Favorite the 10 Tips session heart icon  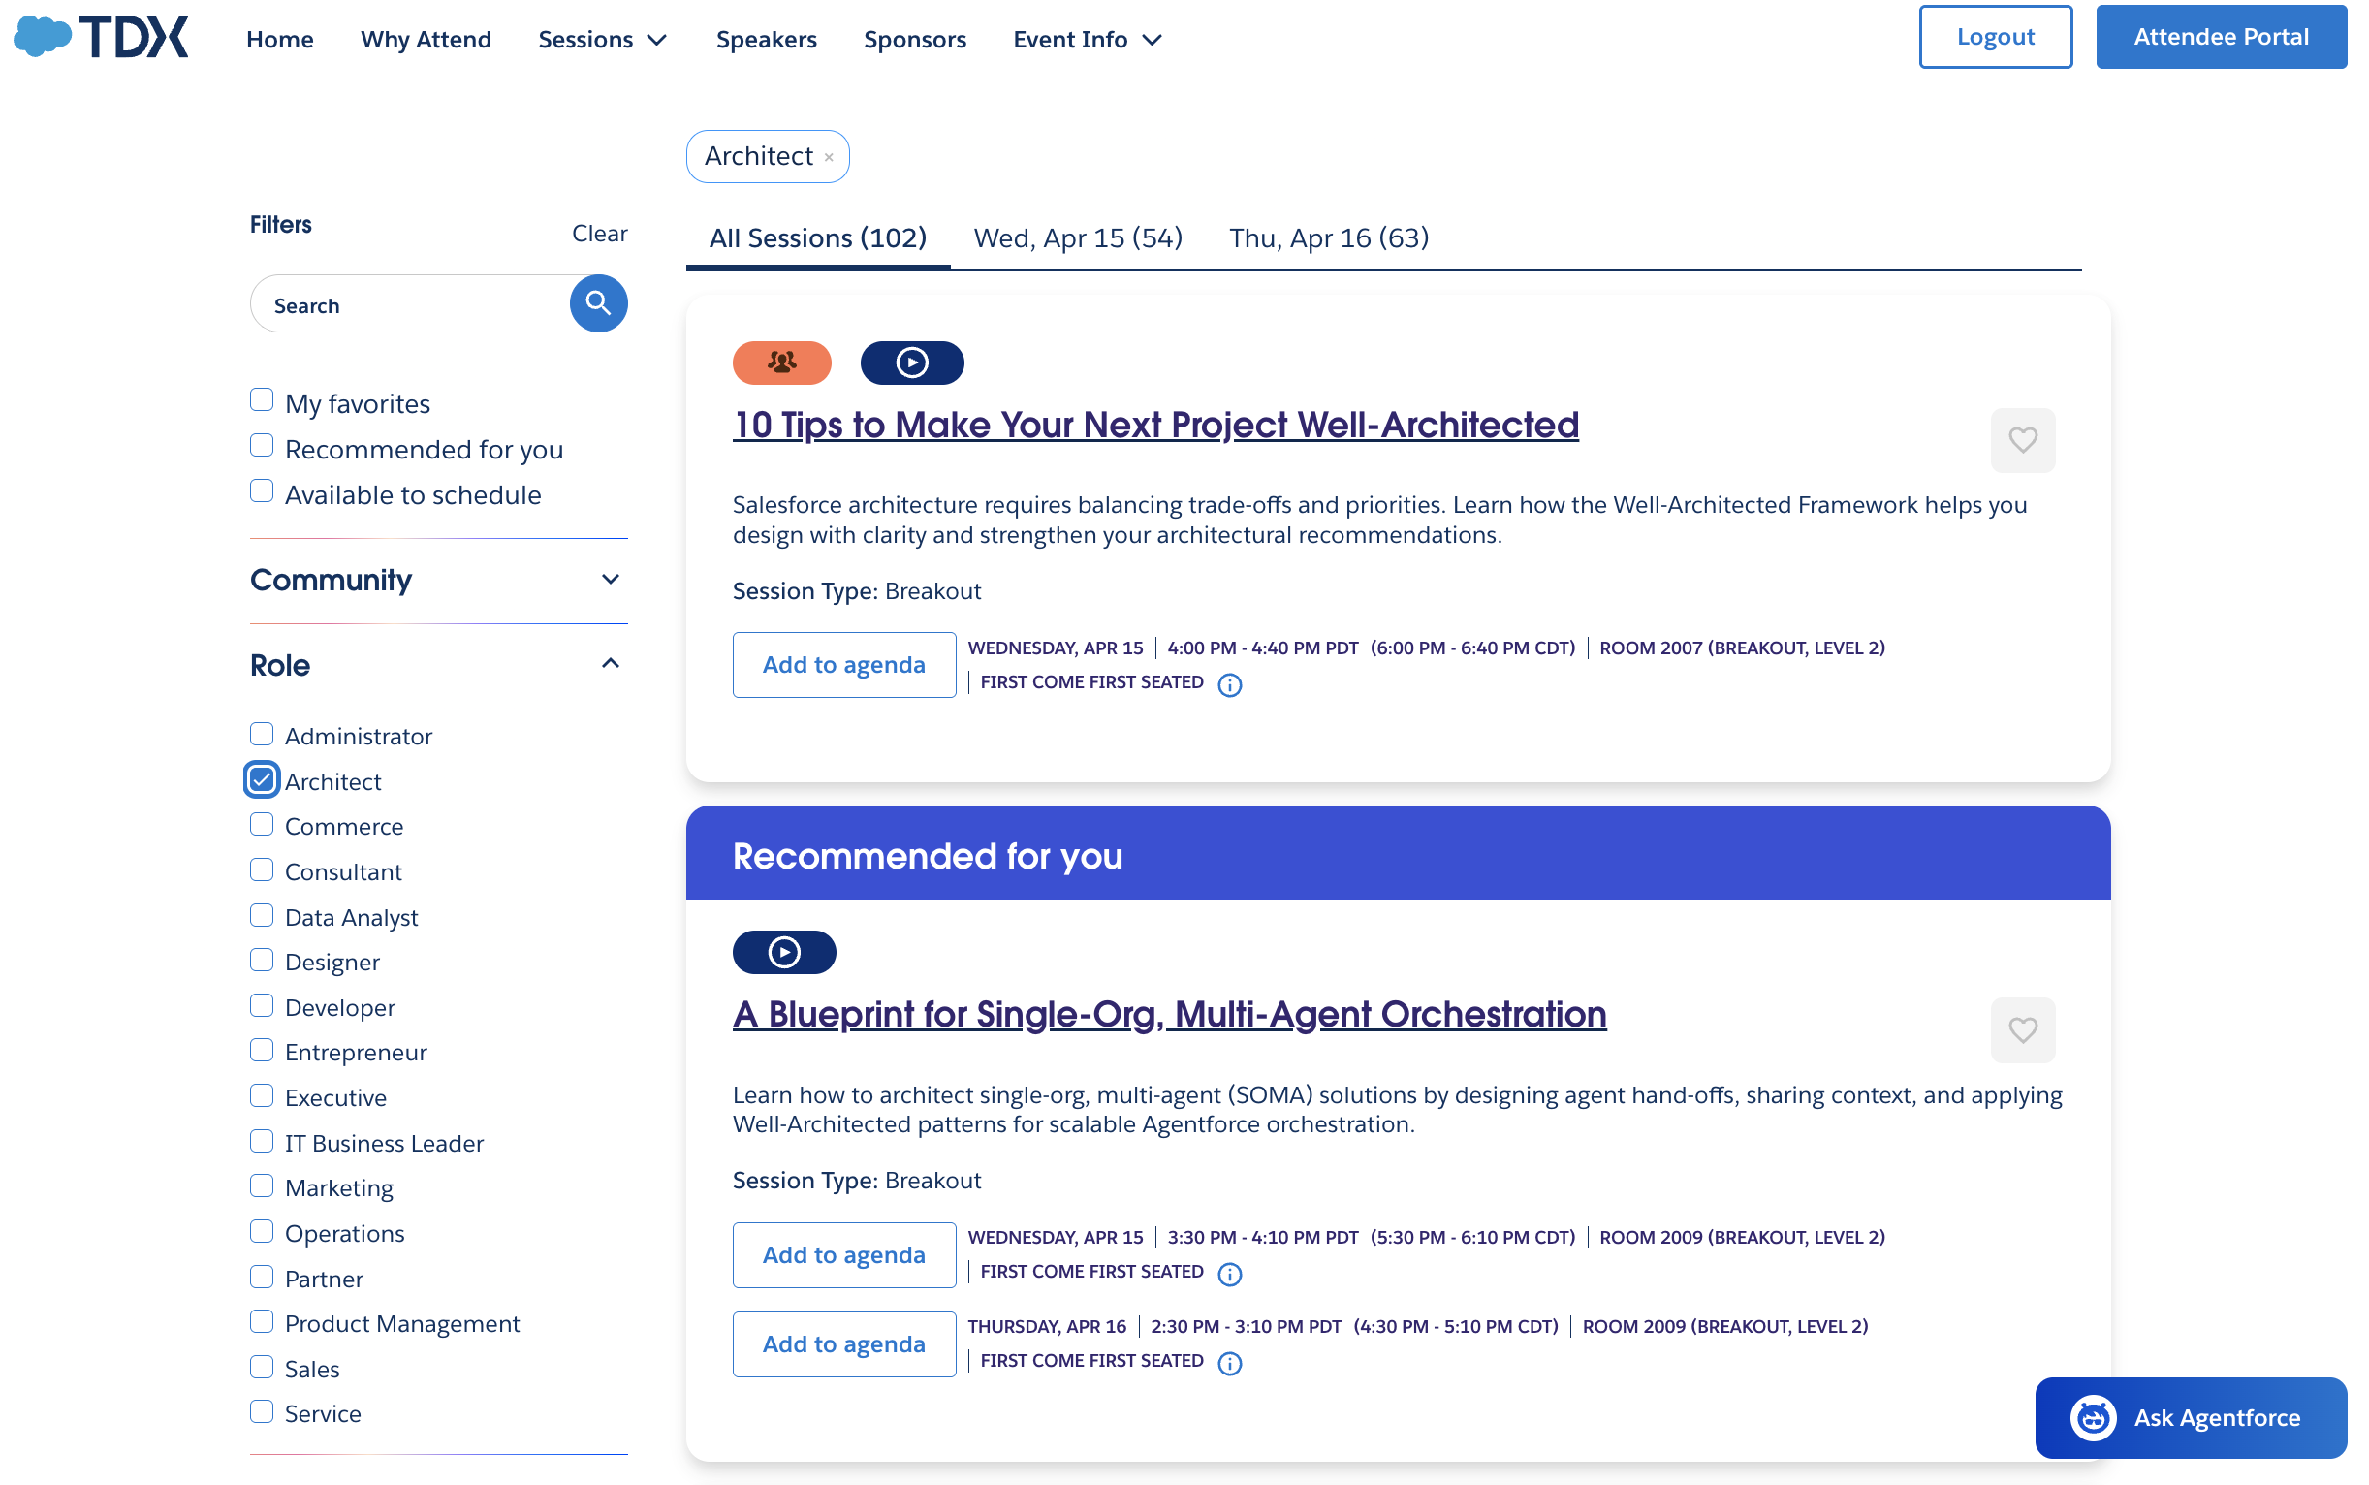2021,440
